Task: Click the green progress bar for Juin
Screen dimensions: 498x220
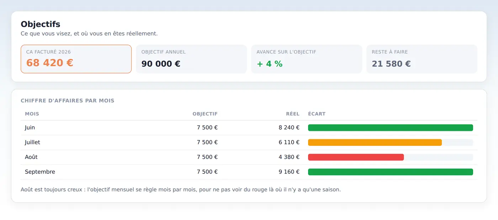Action: (391, 128)
